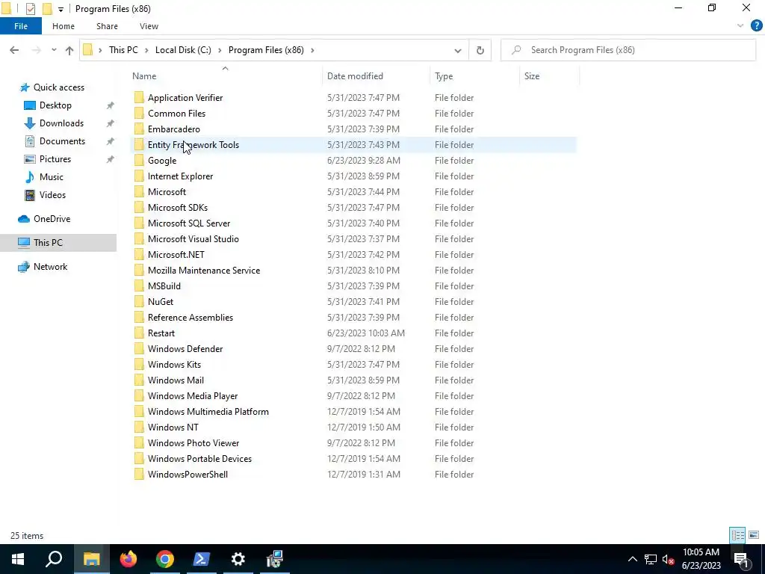765x574 pixels.
Task: Open the File menu
Action: 21,26
